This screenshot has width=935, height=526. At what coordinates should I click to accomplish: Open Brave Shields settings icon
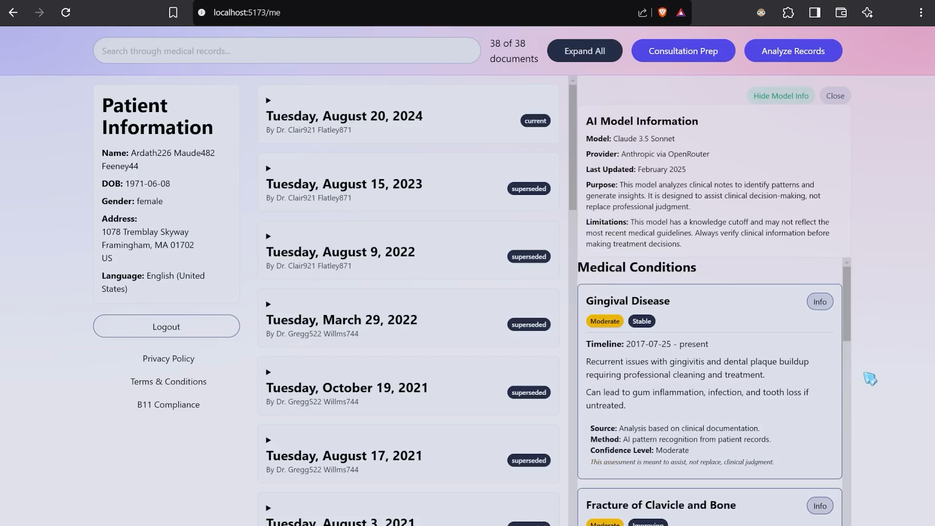coord(662,13)
